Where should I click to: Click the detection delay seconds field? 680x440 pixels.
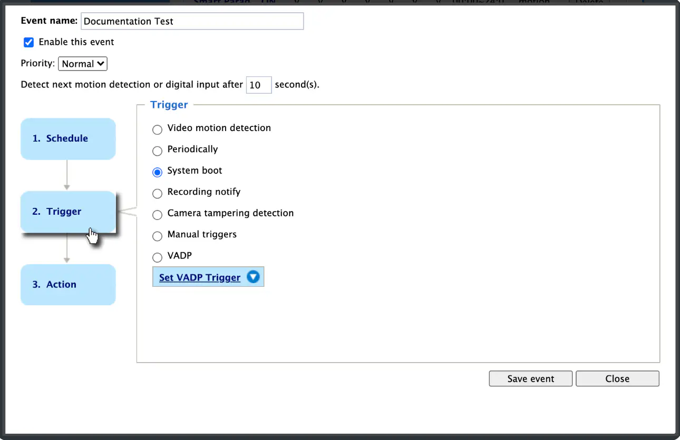click(259, 85)
